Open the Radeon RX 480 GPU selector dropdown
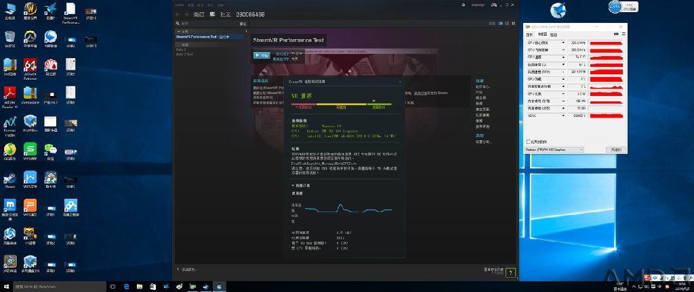This screenshot has height=292, width=694. [554, 149]
